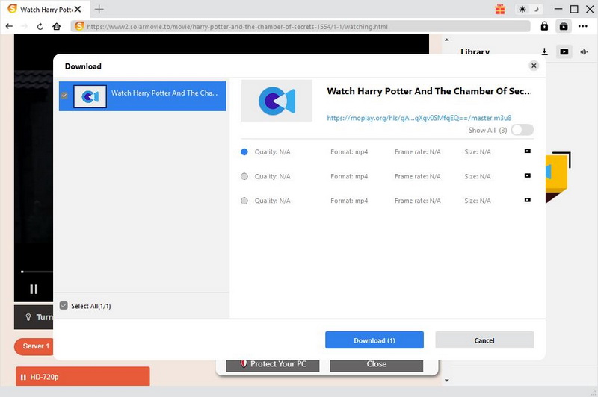Image resolution: width=598 pixels, height=397 pixels.
Task: Open the video detect icon beside padlock
Action: [564, 26]
